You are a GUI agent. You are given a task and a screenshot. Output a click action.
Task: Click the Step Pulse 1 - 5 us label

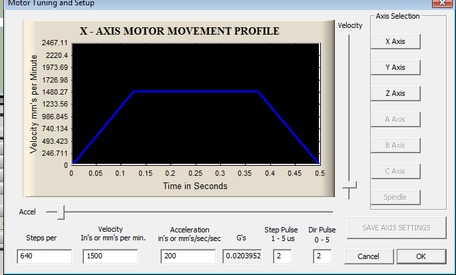[x=281, y=234]
